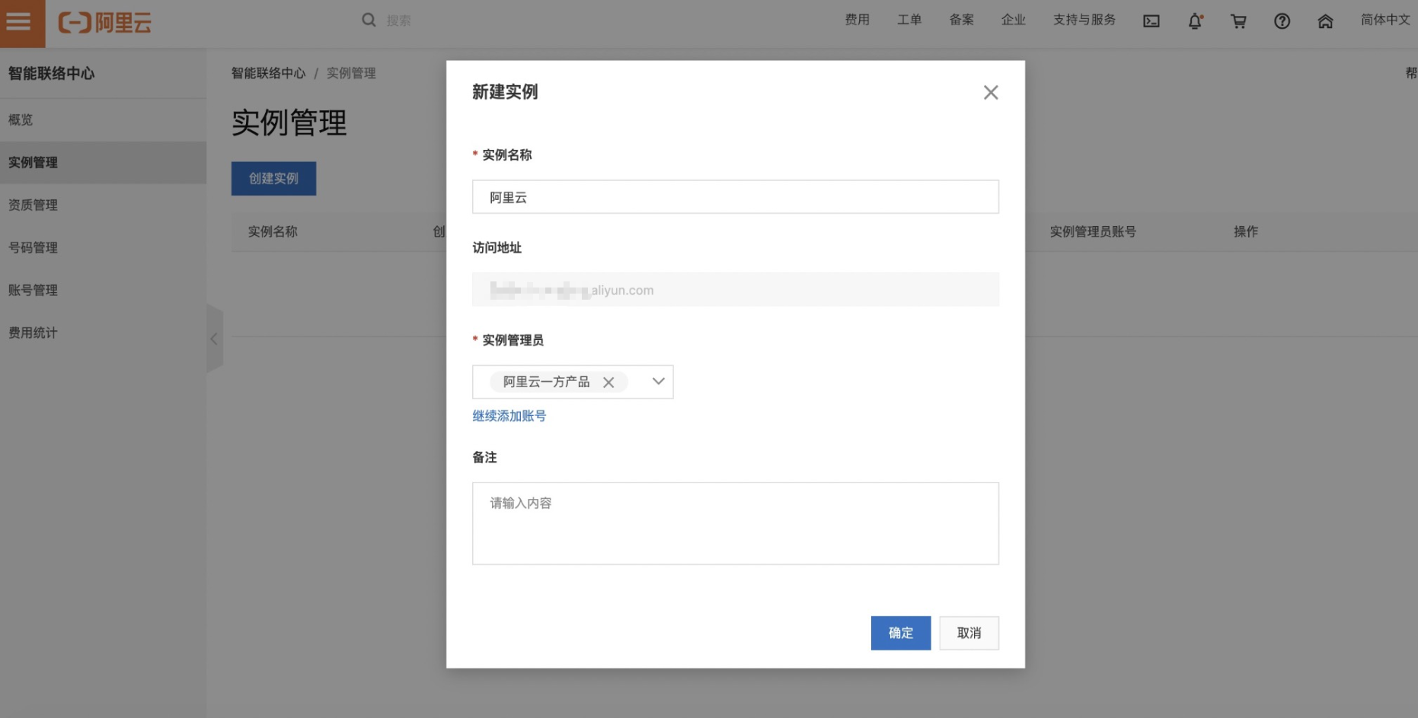
Task: Expand the 实例管理员 dropdown arrow
Action: point(658,382)
